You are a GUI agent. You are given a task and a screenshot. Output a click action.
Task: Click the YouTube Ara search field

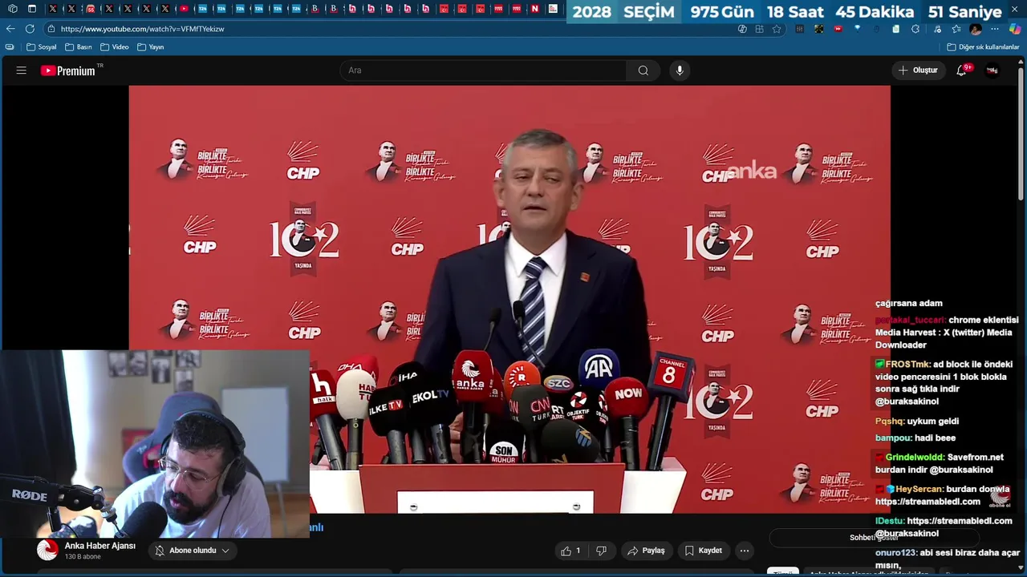pos(484,71)
